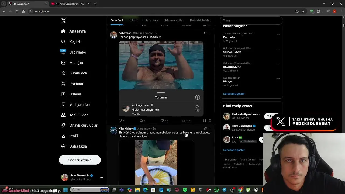Open Yer İşaretleri bookmarks
The image size is (345, 194).
click(75, 105)
